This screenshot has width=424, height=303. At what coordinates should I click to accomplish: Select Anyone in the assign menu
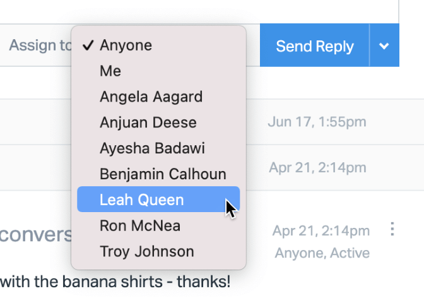click(x=126, y=45)
